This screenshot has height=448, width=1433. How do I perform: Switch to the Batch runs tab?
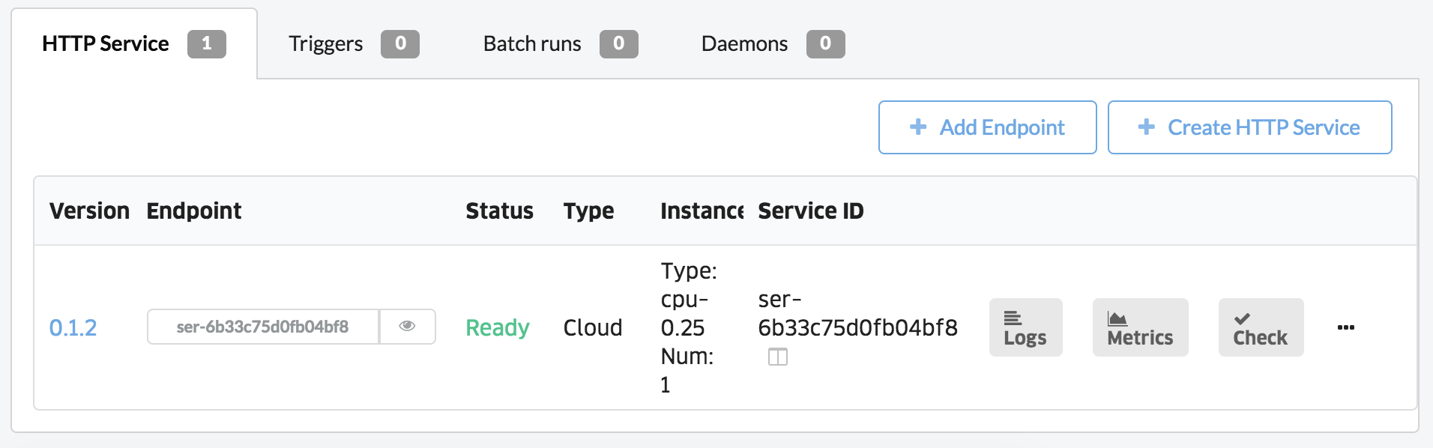click(560, 43)
